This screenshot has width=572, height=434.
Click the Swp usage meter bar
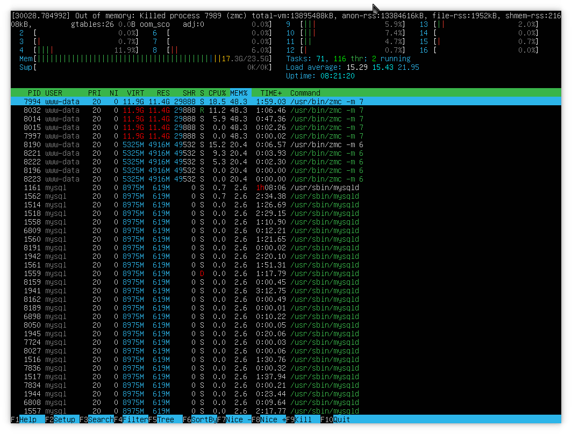point(146,68)
